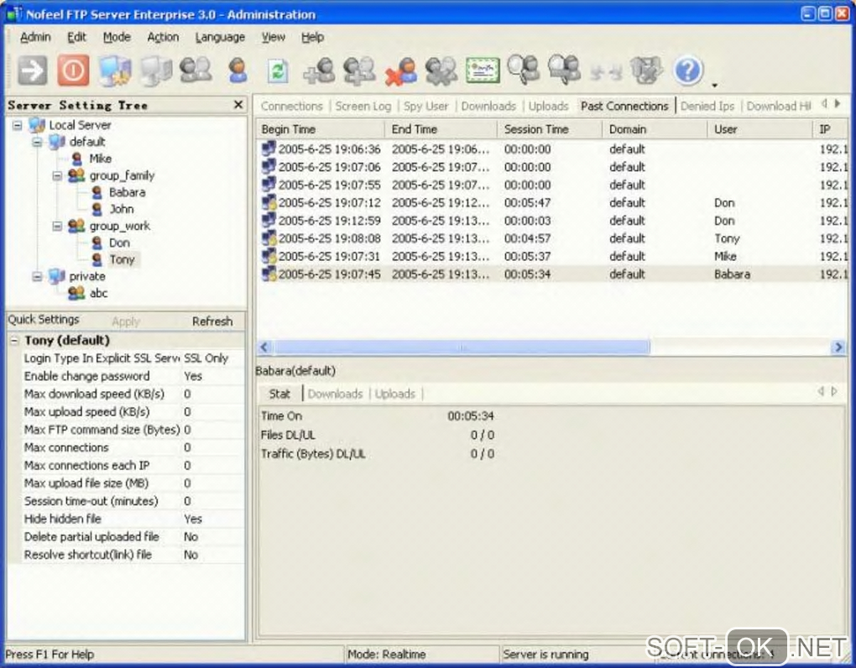Click the Apply button in Quick Settings
Screen dimensions: 856x668
coord(126,321)
